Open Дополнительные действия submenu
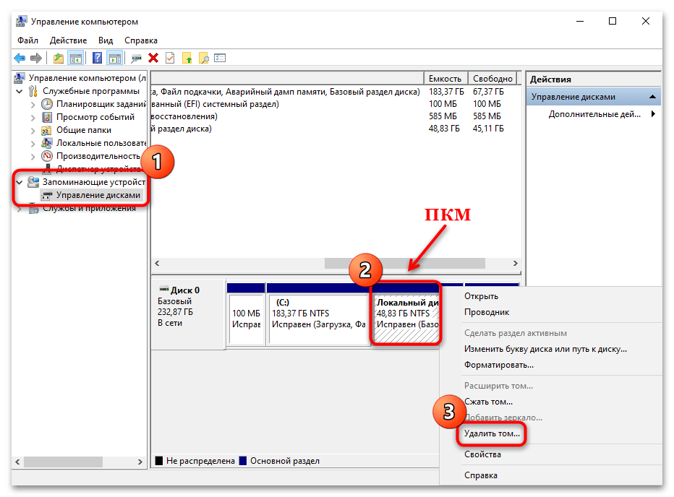The image size is (674, 497). point(594,114)
